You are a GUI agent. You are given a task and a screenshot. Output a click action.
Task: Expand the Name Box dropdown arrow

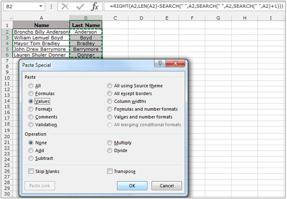tap(41, 6)
